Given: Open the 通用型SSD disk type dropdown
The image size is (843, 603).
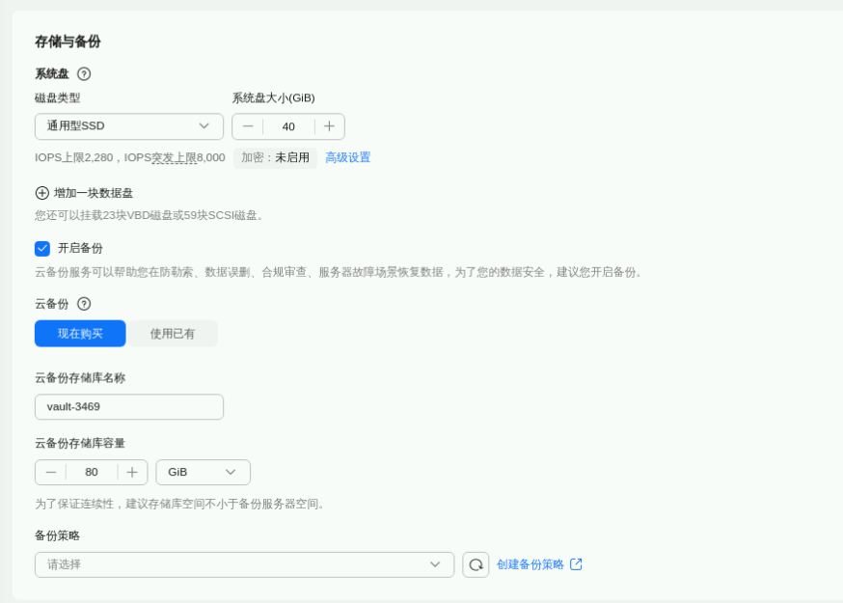Looking at the screenshot, I should pos(129,126).
